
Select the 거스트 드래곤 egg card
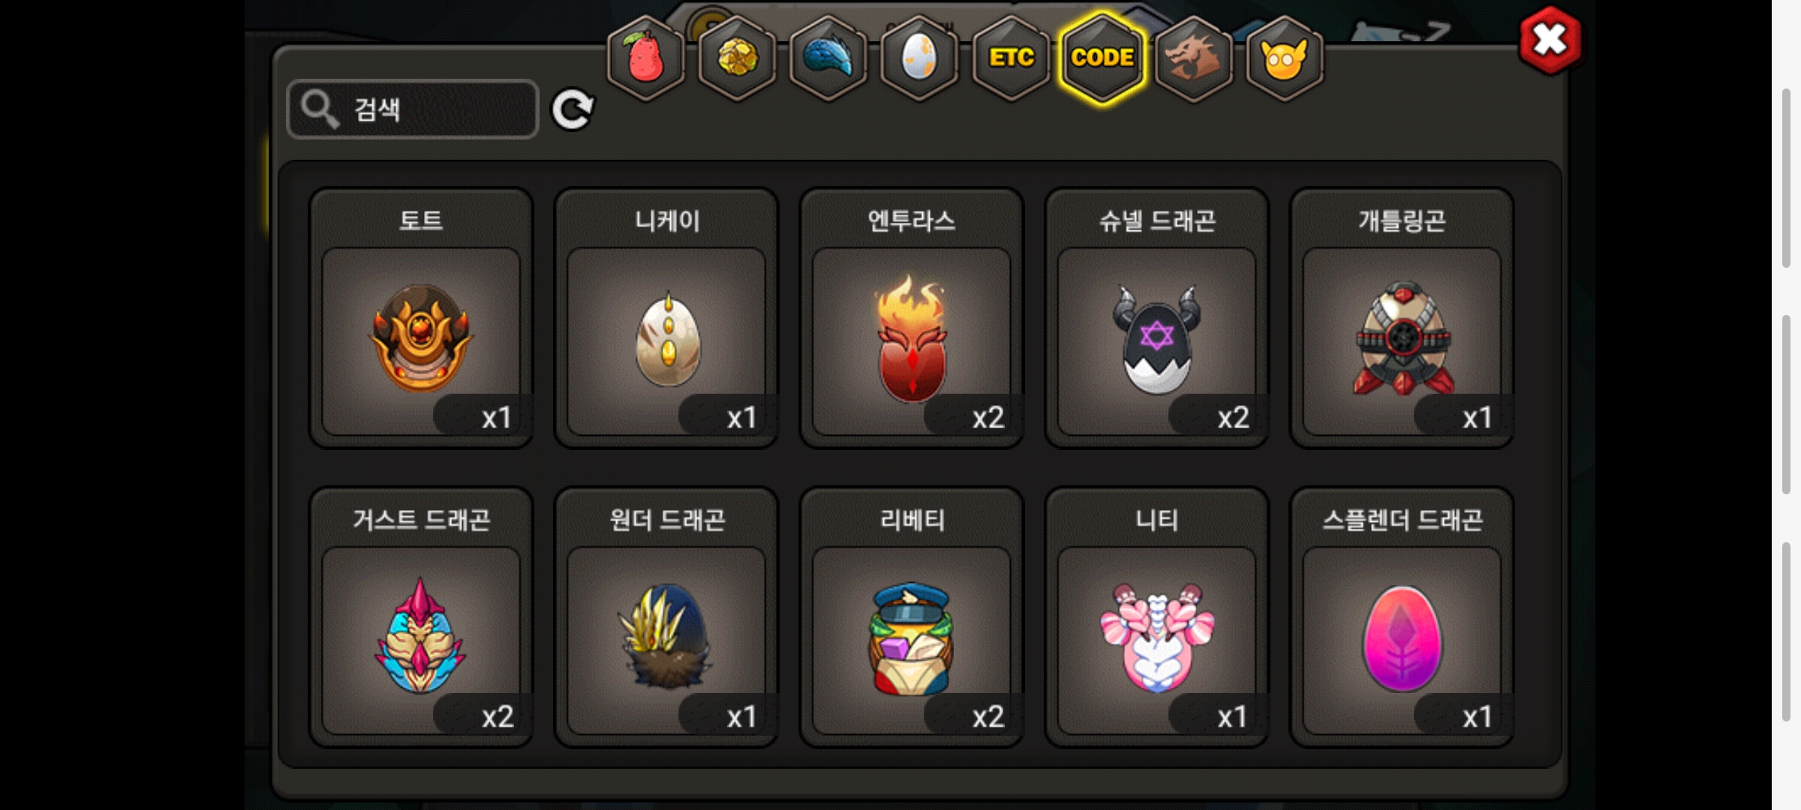click(x=421, y=617)
